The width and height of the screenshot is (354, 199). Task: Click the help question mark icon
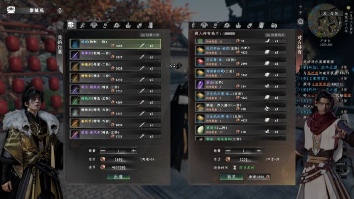(60, 10)
